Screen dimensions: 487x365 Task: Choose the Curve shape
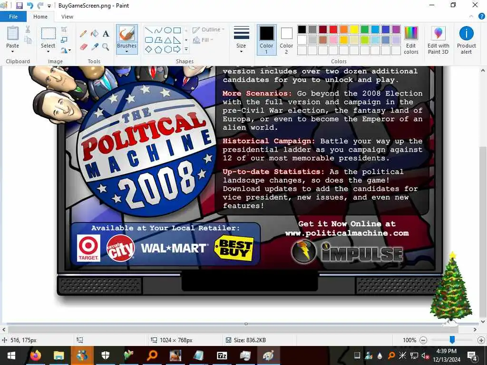click(158, 30)
